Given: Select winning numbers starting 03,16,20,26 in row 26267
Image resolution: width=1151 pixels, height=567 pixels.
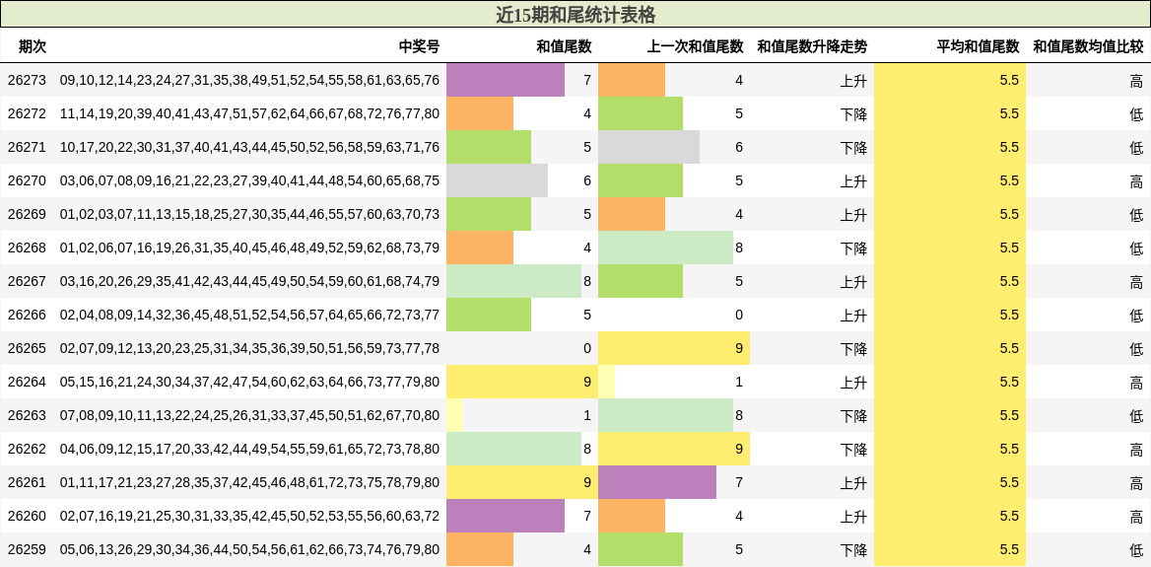Looking at the screenshot, I should tap(249, 281).
